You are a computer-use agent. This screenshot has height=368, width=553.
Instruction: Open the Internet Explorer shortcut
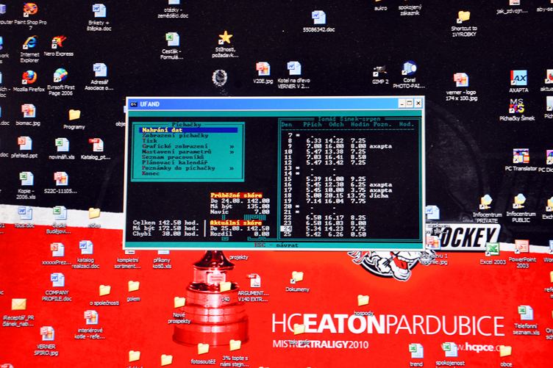click(x=29, y=43)
